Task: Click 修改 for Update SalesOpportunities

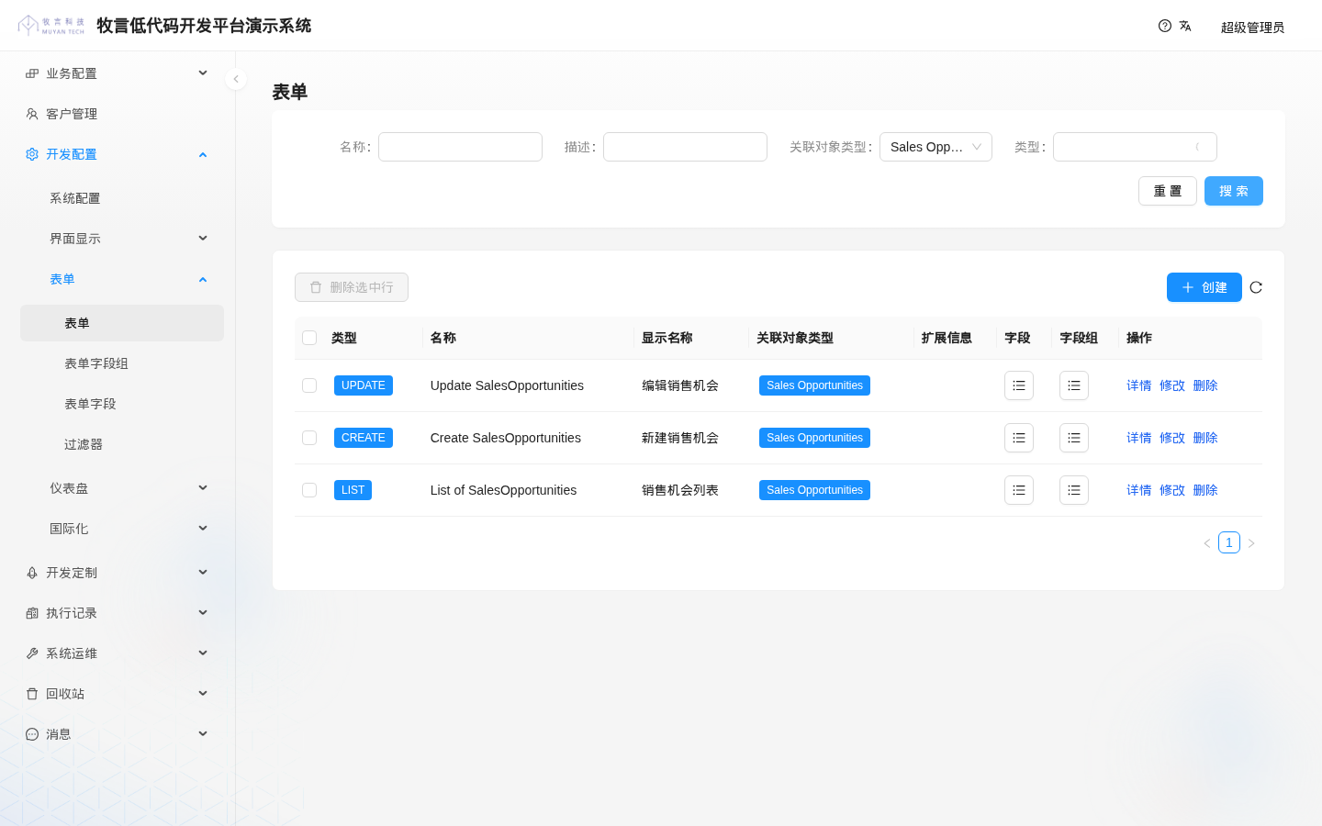Action: tap(1172, 385)
